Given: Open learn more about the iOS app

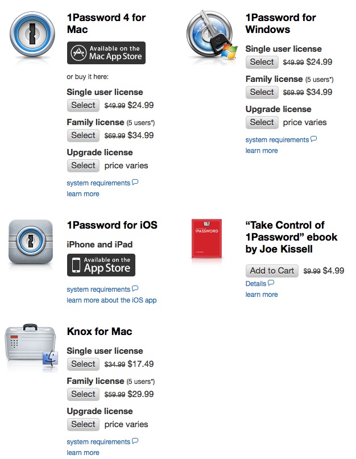Looking at the screenshot, I should [111, 300].
